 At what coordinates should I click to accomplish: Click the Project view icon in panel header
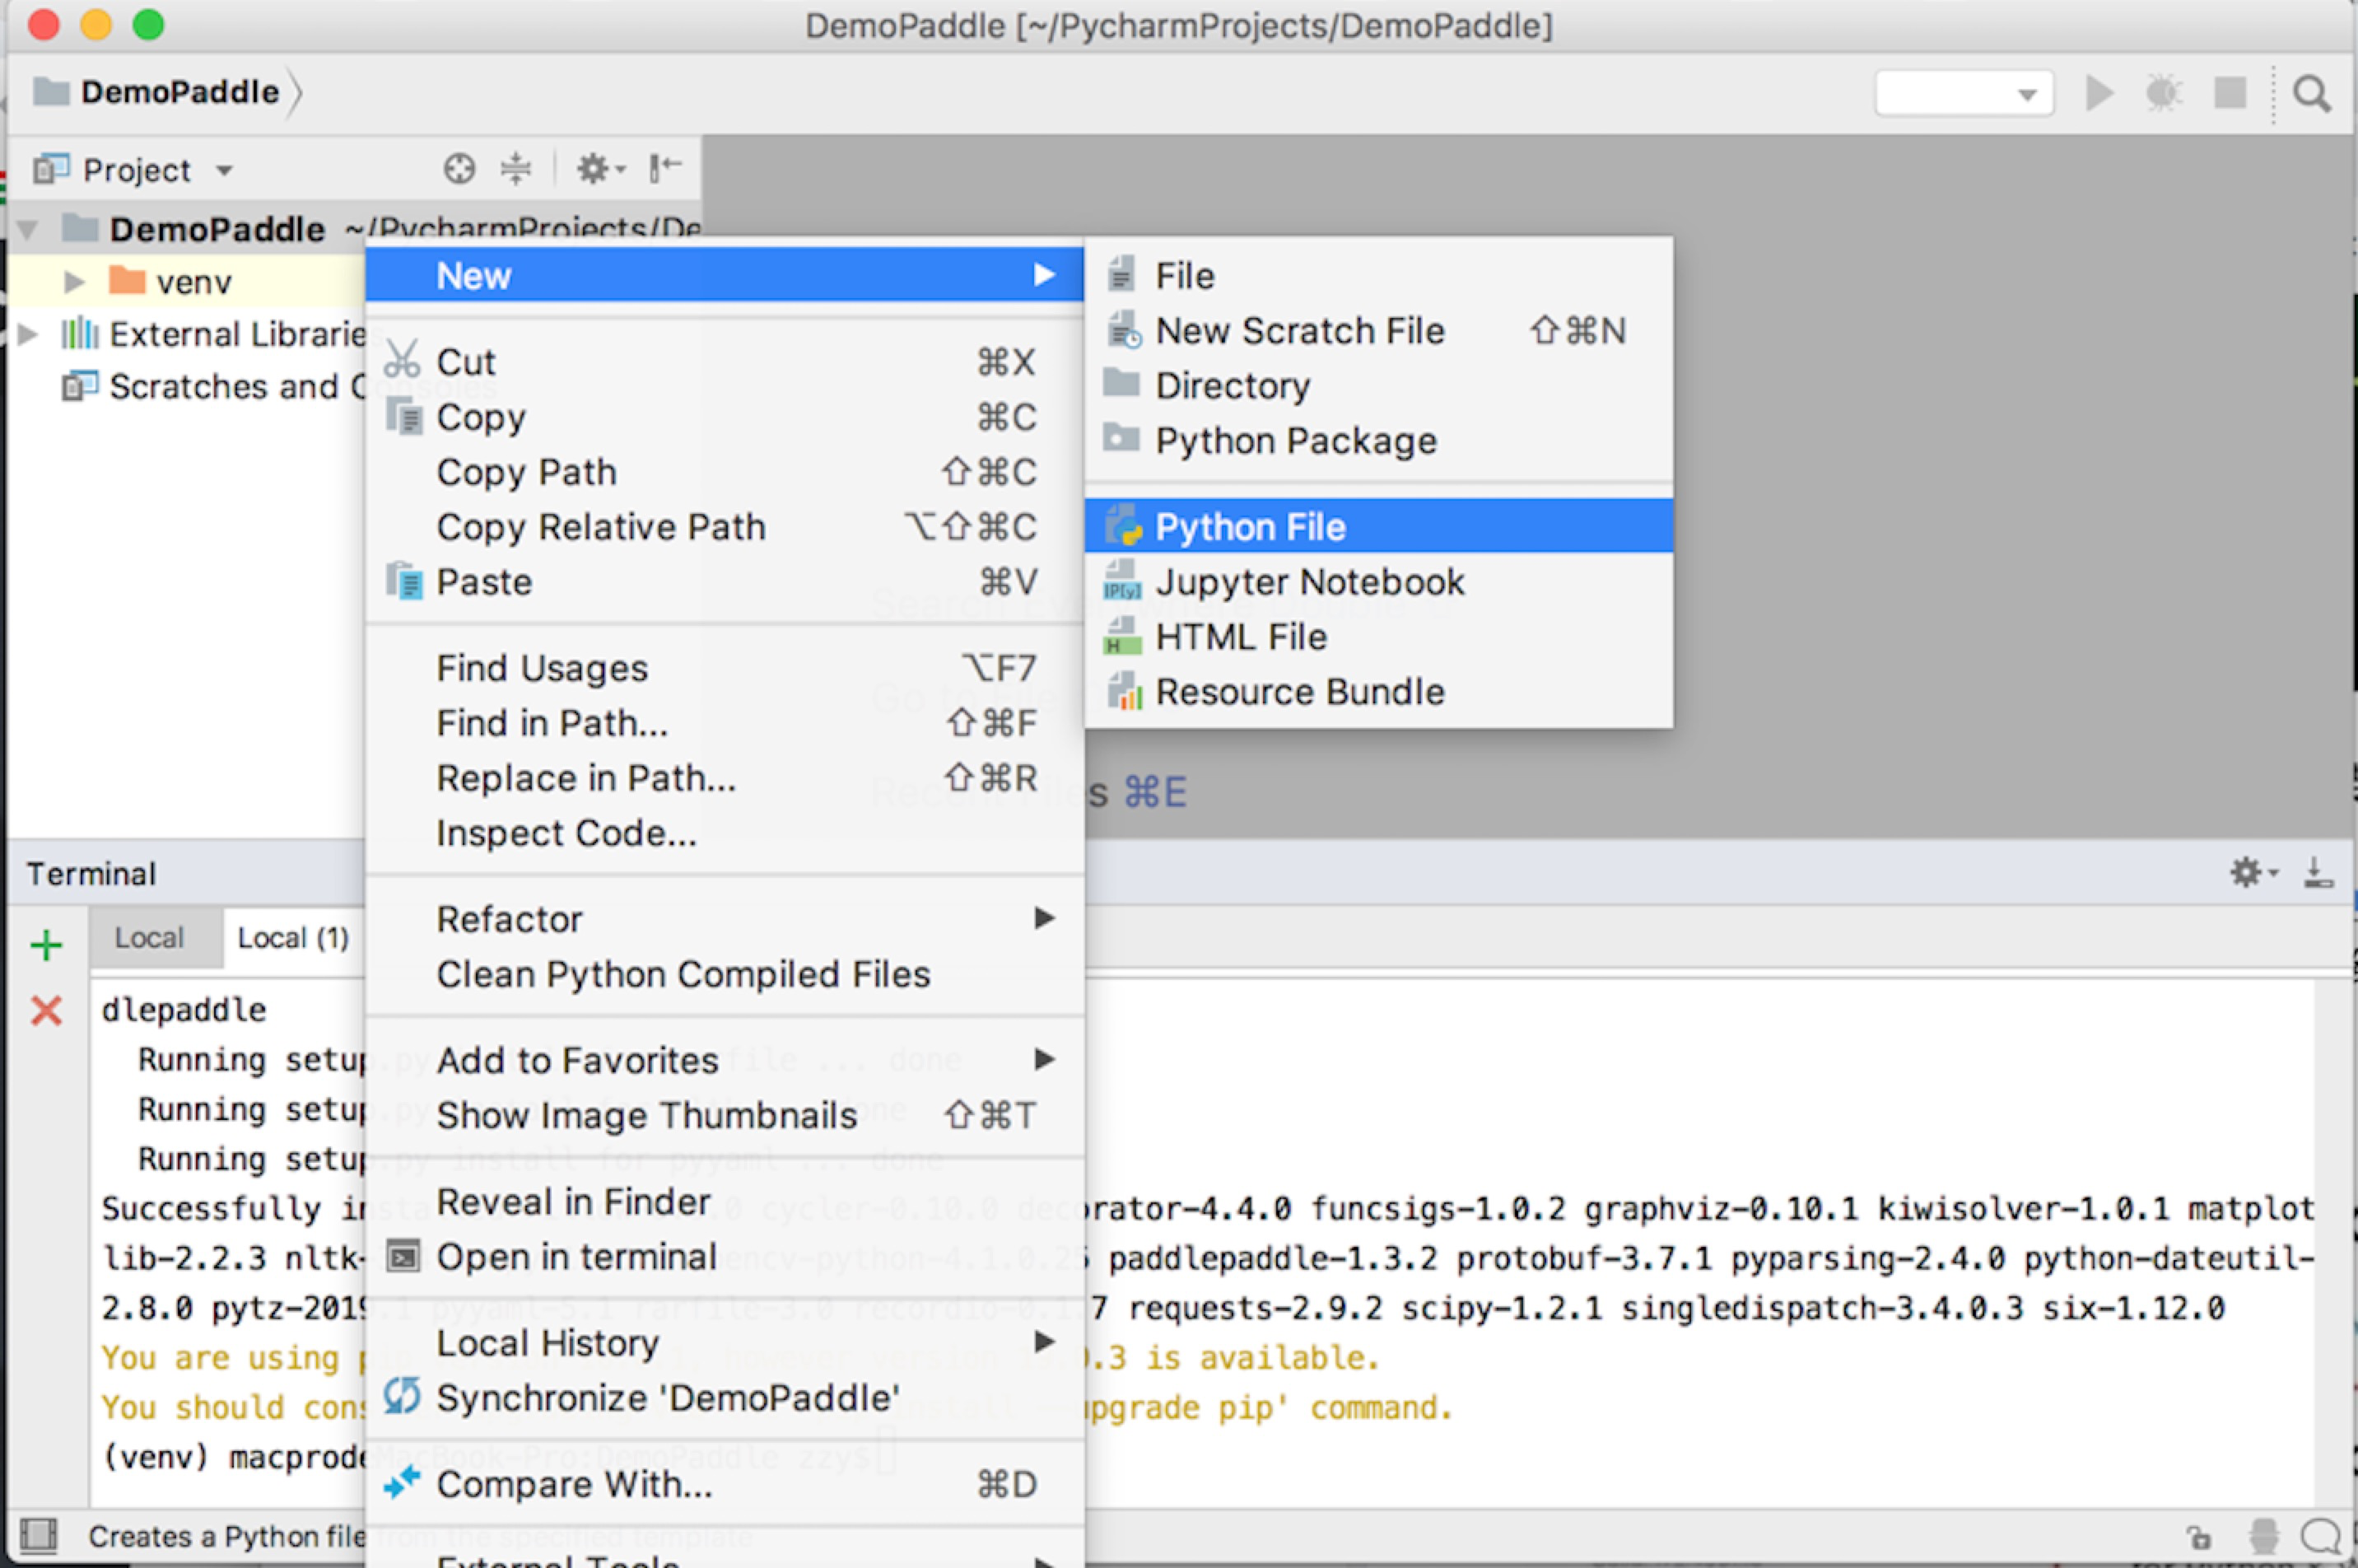[51, 169]
